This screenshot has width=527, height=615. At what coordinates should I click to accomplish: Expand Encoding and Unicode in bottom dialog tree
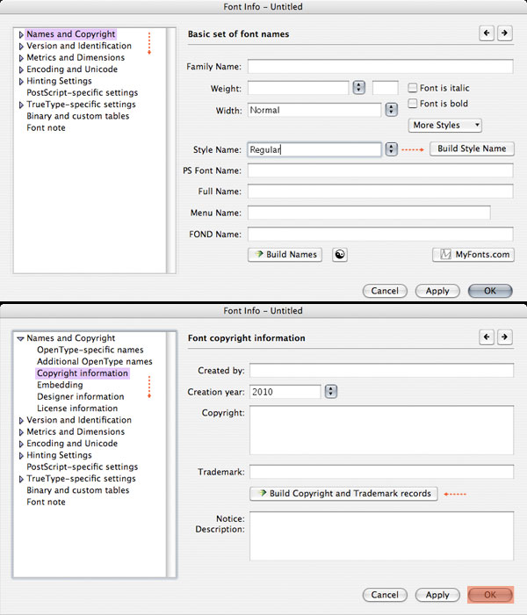(x=21, y=444)
